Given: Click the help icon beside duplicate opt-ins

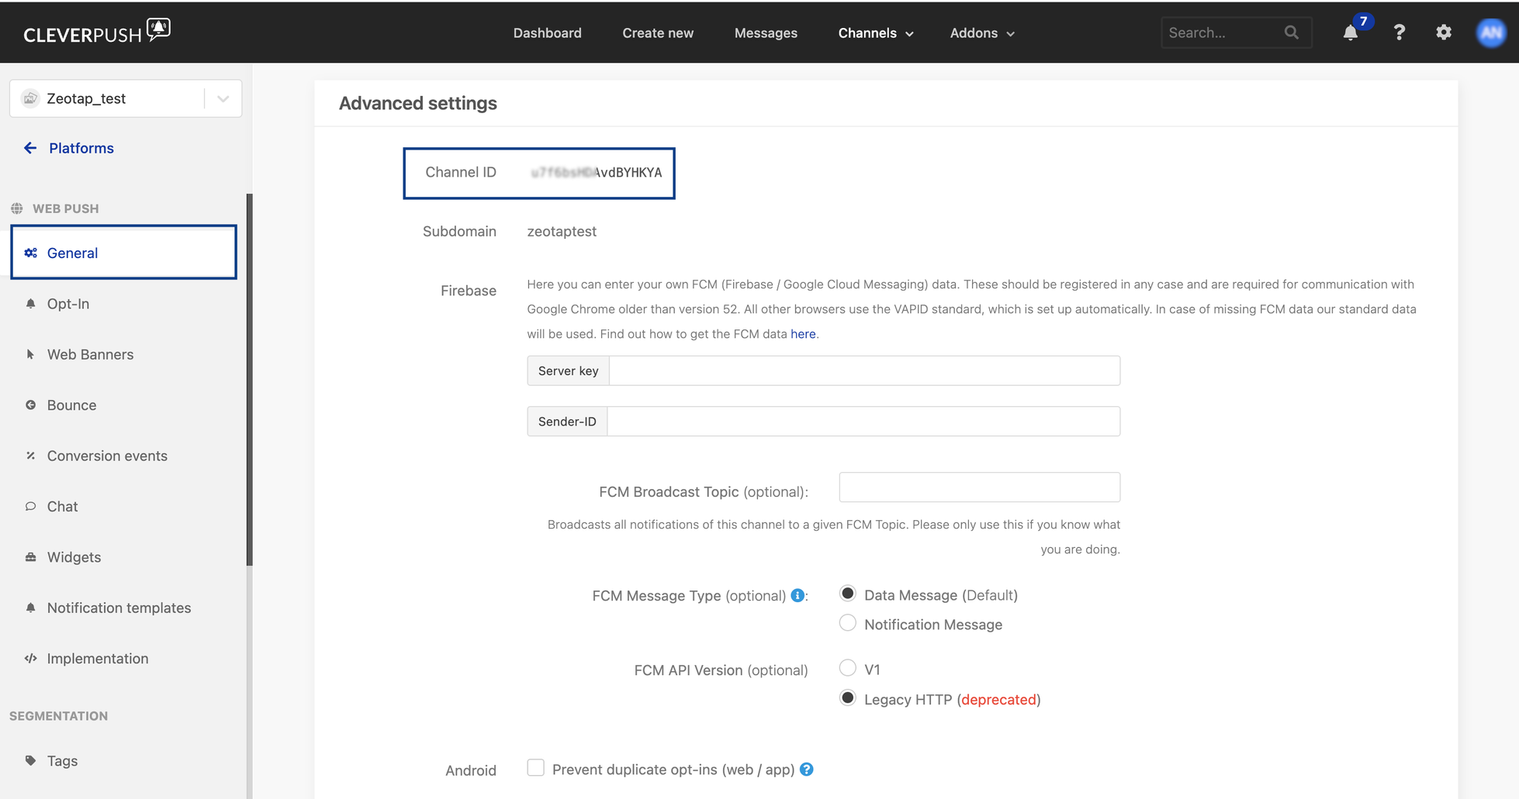Looking at the screenshot, I should (807, 770).
